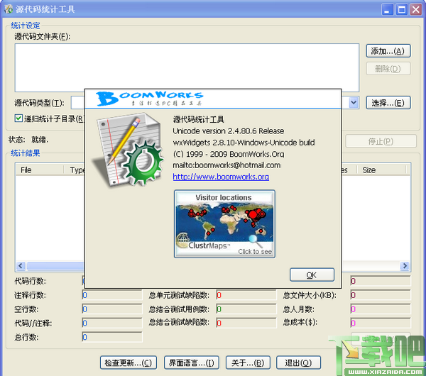Click the (C) 1999 - 2009 BoomWorks.Org text

(x=229, y=154)
